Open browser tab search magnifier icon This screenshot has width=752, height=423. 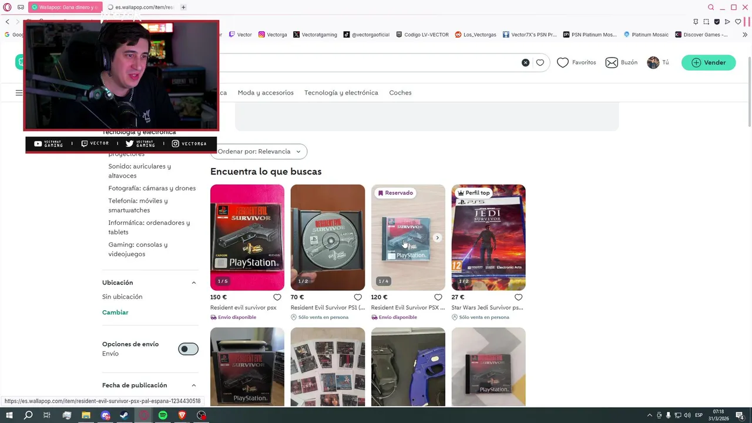711,7
